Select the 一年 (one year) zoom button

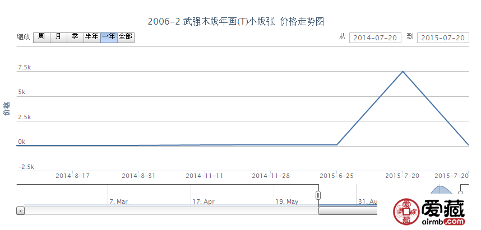(x=109, y=37)
